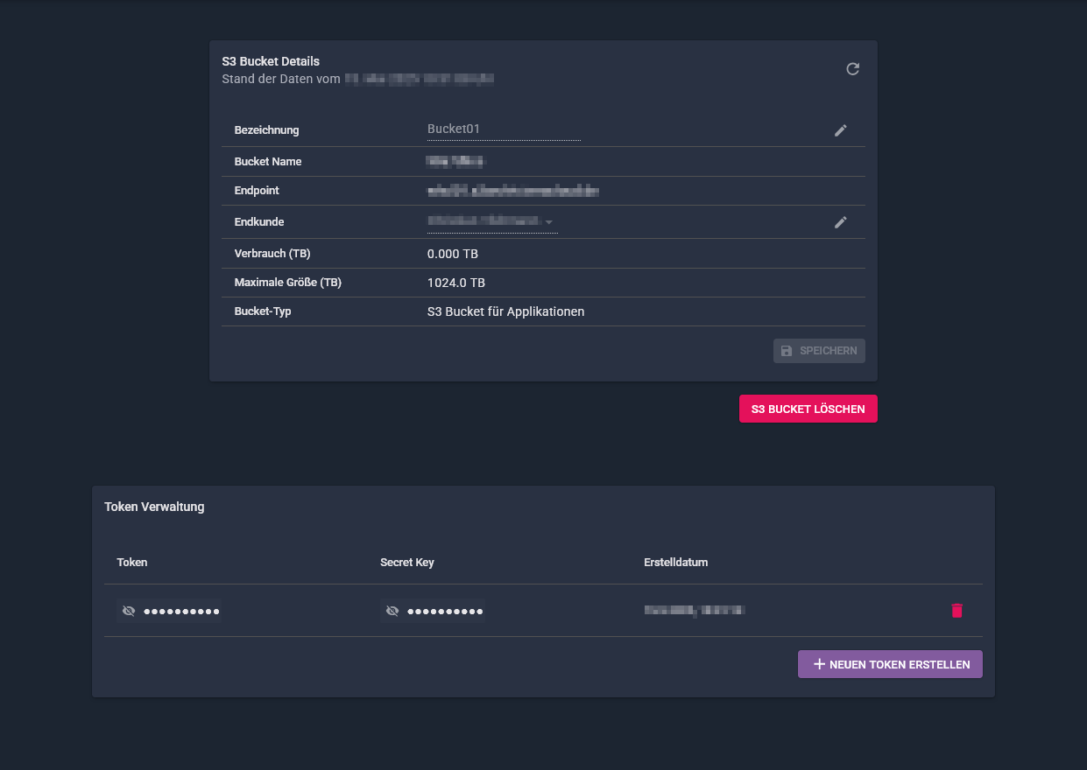Select the Secret Key column header

click(x=407, y=563)
